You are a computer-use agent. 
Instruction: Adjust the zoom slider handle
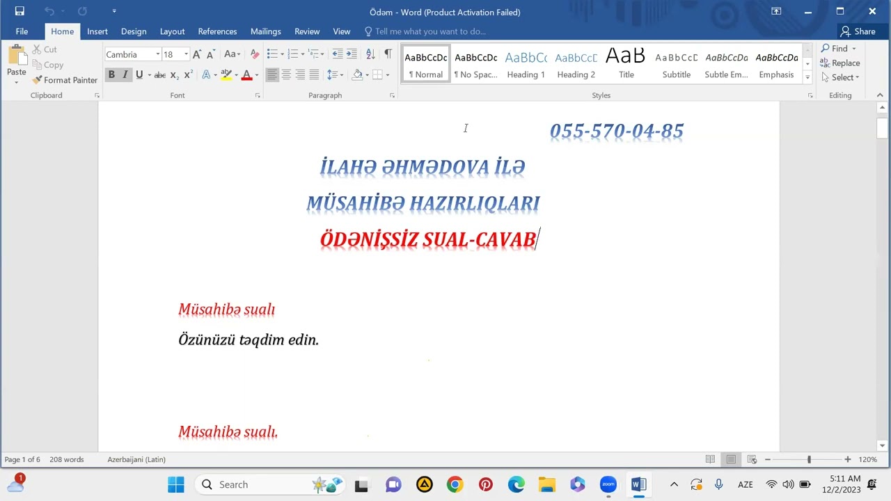point(809,459)
